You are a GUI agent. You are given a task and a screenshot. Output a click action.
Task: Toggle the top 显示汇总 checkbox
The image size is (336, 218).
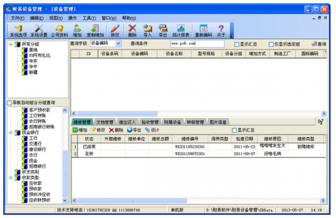click(236, 45)
